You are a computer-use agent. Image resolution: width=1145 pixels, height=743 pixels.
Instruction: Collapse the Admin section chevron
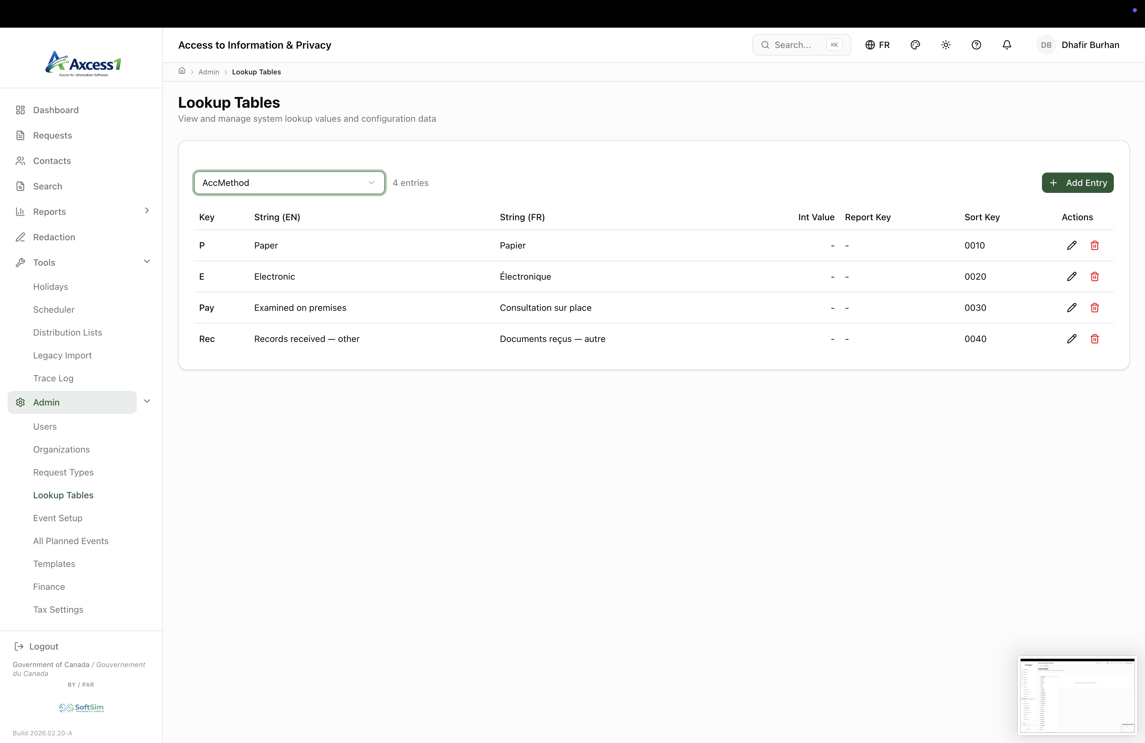point(147,401)
